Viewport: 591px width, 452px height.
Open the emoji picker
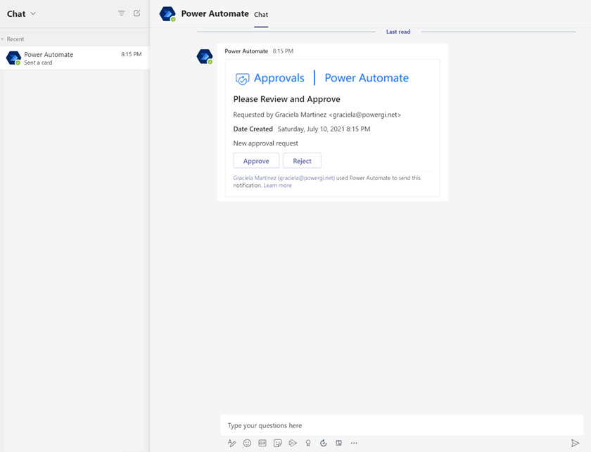[x=247, y=443]
